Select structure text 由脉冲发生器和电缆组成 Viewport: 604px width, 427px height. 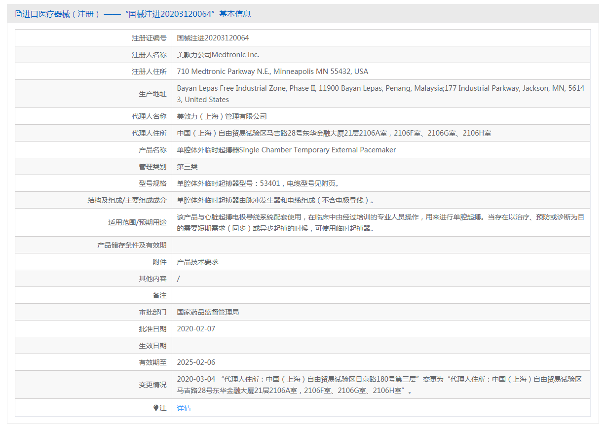(276, 200)
